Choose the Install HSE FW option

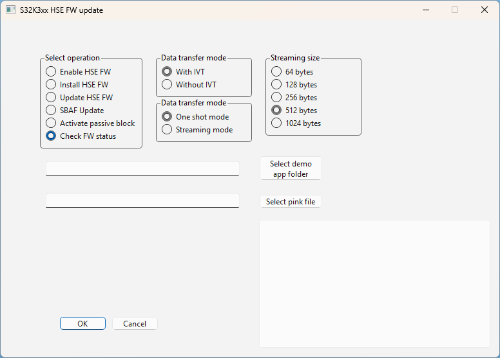tap(51, 85)
